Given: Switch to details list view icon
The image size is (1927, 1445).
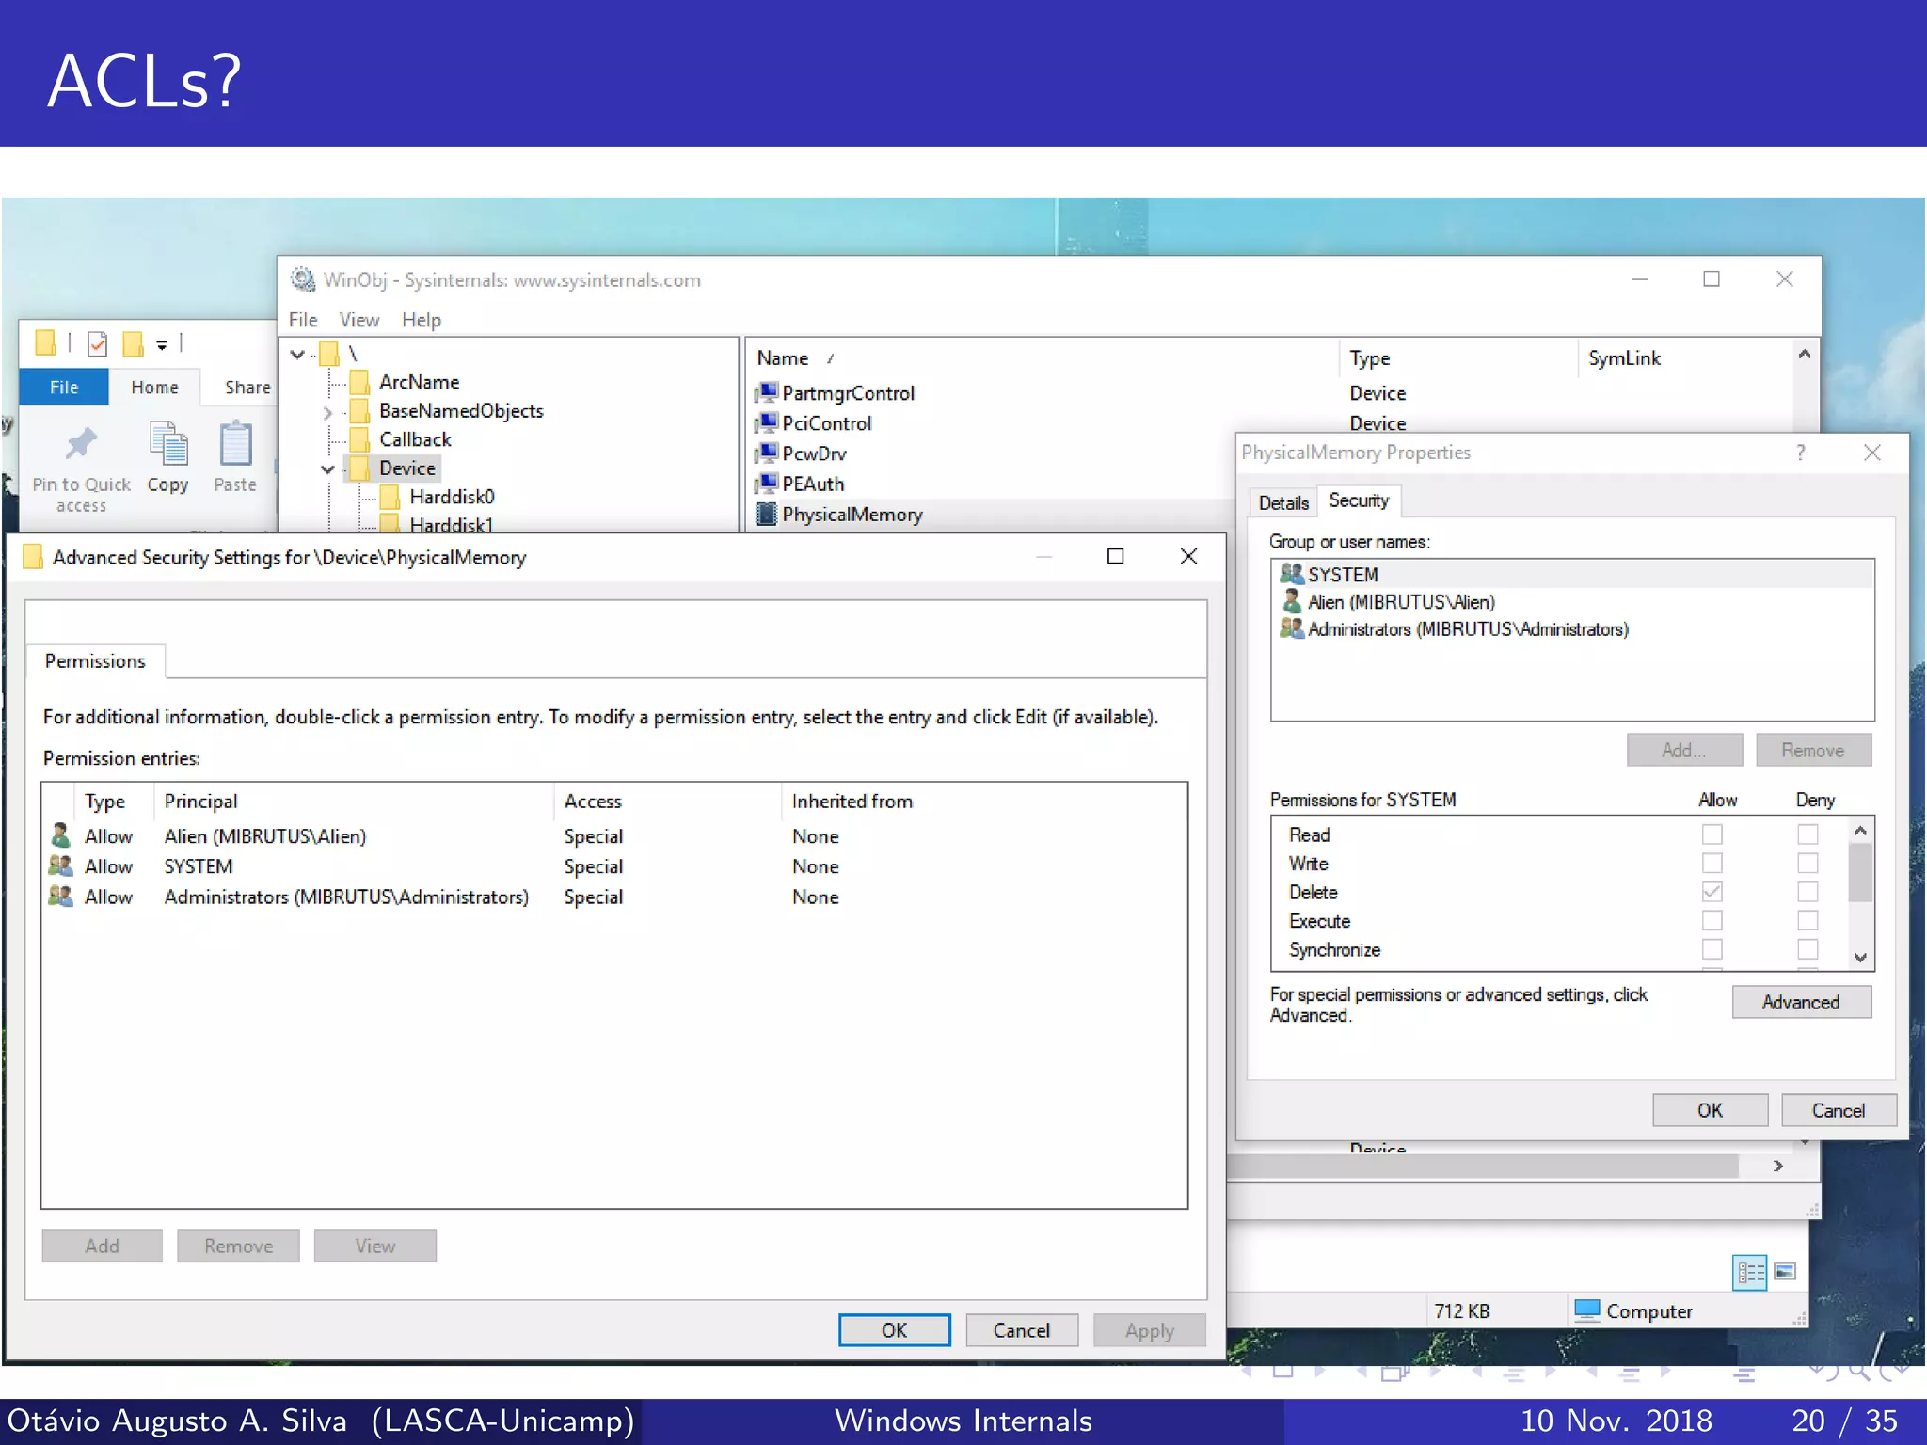Looking at the screenshot, I should click(x=1750, y=1273).
